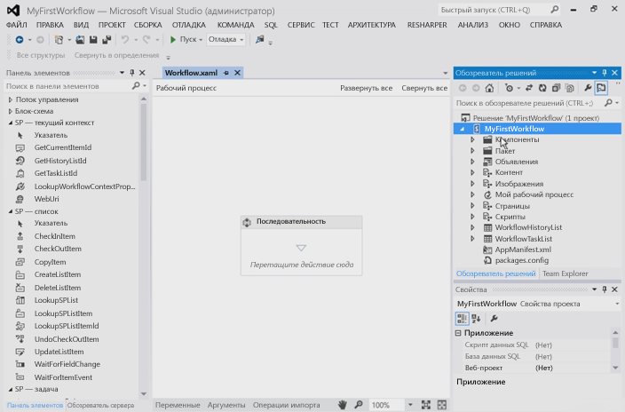Screen dimensions: 625x412
Task: Click the Save diskette icon
Action: coord(93,39)
